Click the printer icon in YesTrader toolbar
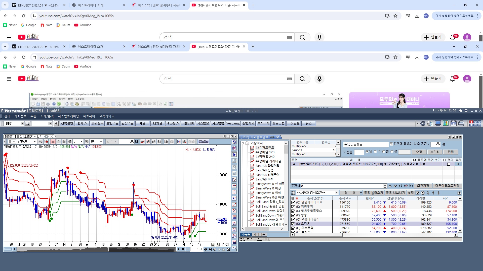483x271 pixels. point(461,123)
